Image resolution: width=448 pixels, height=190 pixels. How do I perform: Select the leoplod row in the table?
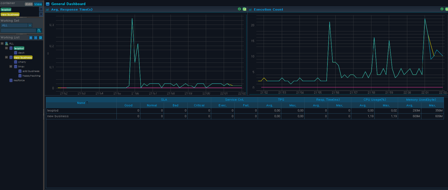(x=245, y=110)
